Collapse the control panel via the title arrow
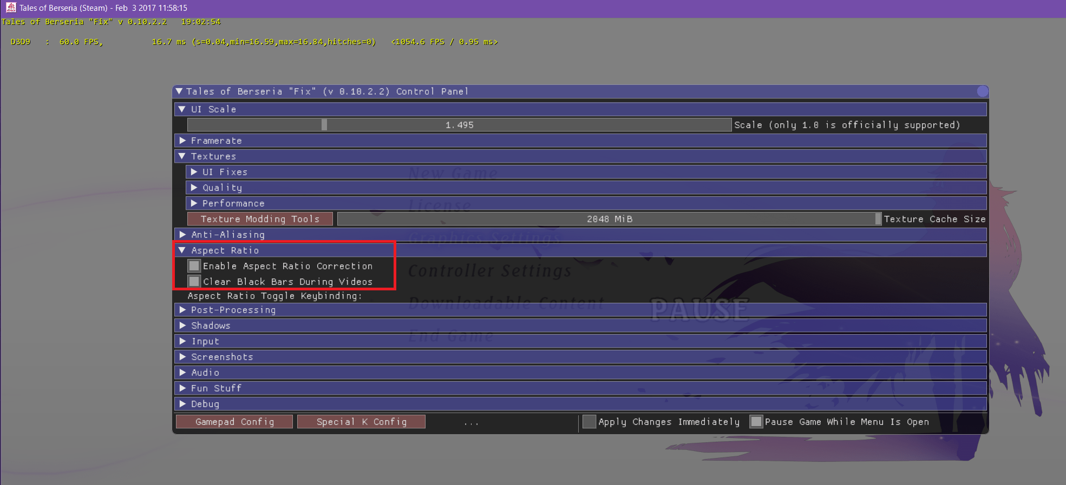This screenshot has height=485, width=1066. [x=179, y=91]
